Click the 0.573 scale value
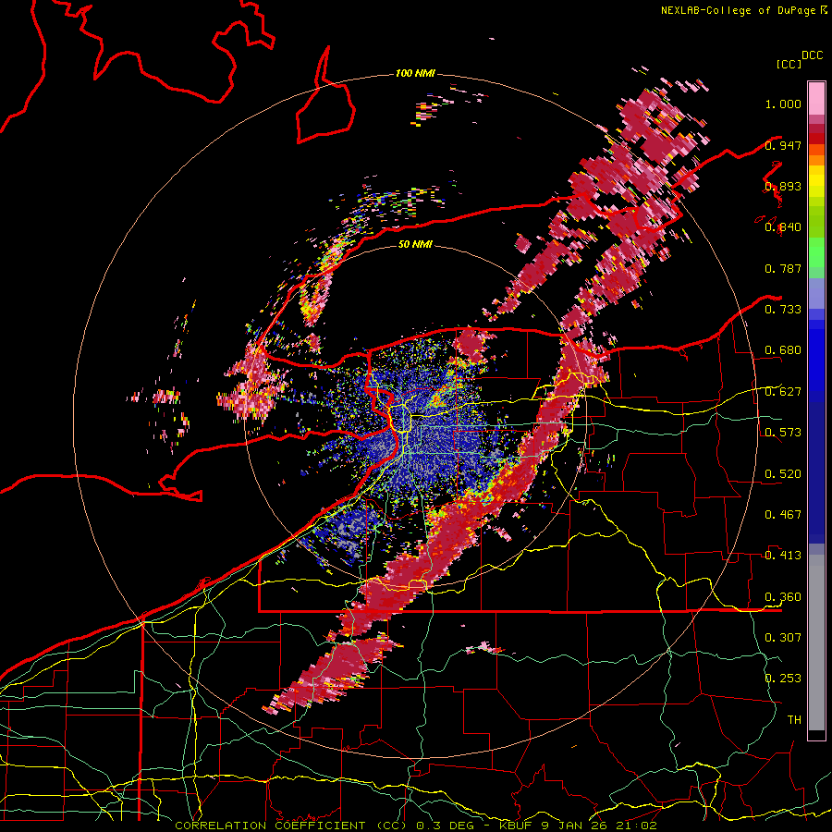Screen dimensions: 832x832 pyautogui.click(x=783, y=433)
